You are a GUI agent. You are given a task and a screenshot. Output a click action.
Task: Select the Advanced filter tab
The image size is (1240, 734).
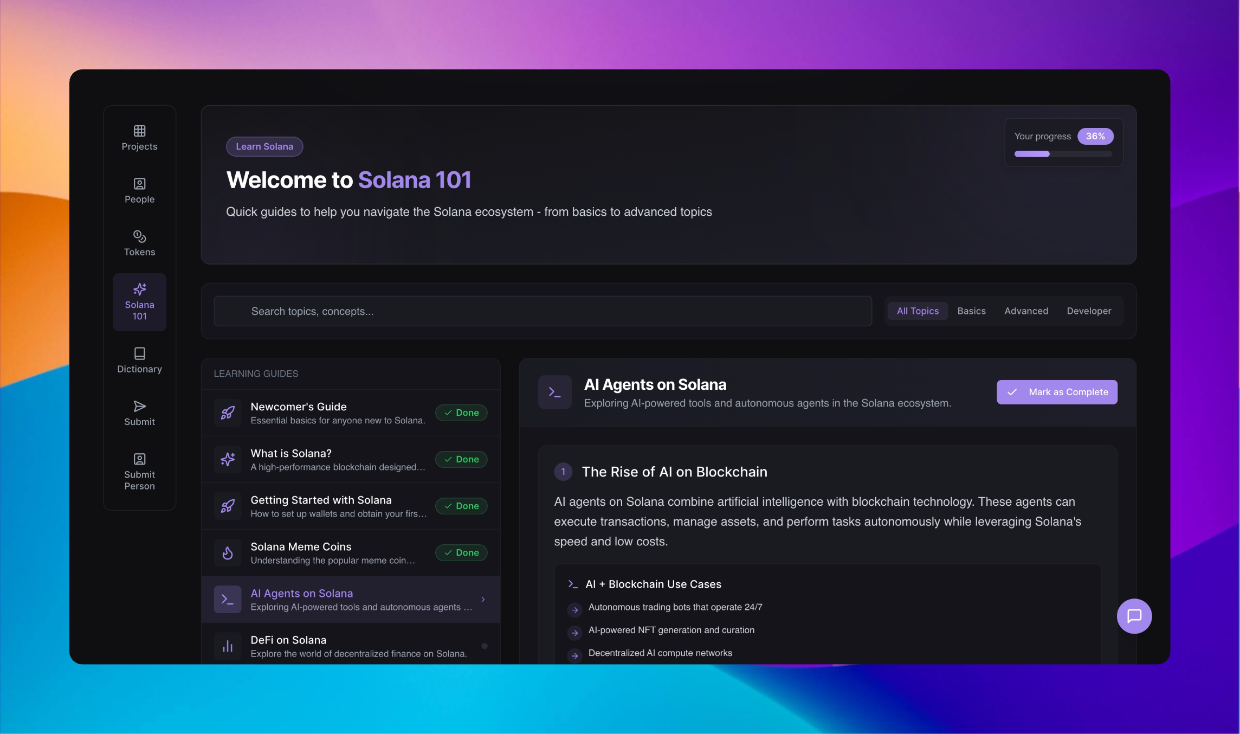click(x=1026, y=311)
